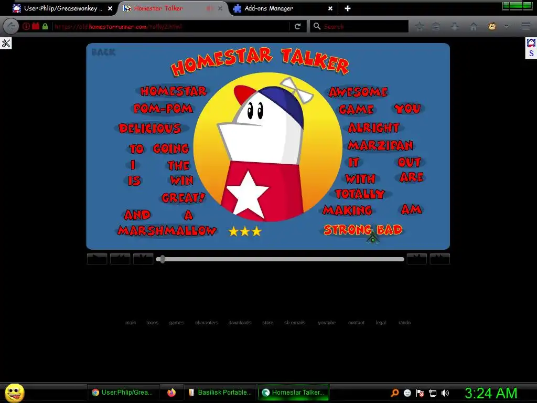Click the tools wrench icon at page left

click(x=6, y=43)
